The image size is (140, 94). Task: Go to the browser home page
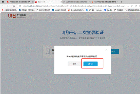click(14, 6)
